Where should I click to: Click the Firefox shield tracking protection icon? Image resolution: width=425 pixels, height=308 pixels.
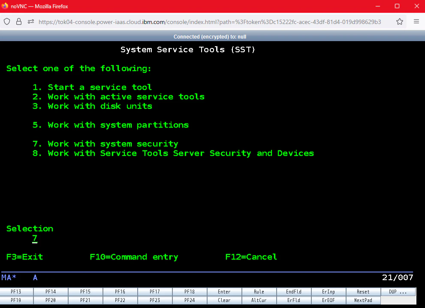click(7, 22)
